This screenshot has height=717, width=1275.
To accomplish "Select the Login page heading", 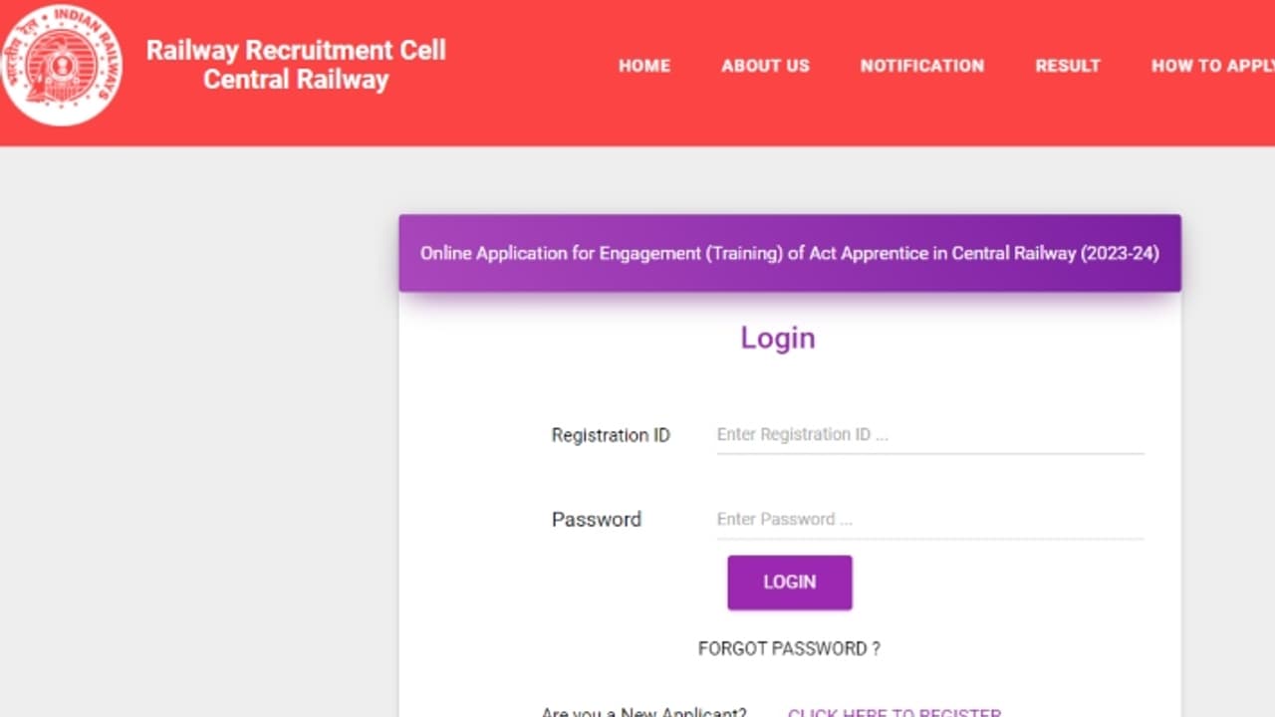I will pos(777,339).
